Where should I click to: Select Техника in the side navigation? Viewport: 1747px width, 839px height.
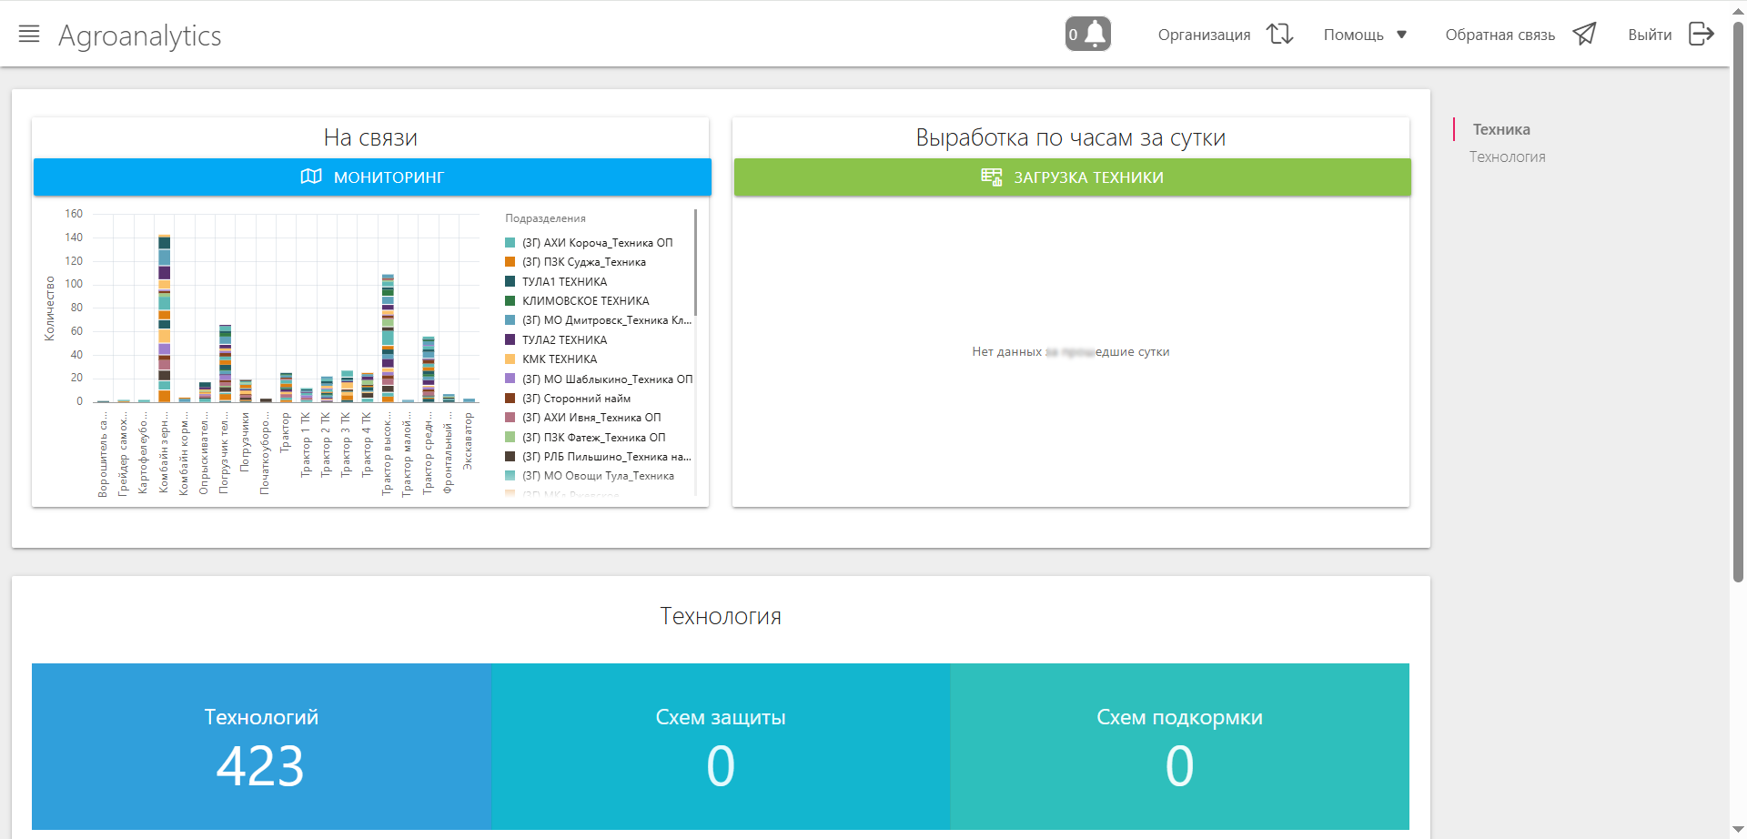click(x=1501, y=129)
